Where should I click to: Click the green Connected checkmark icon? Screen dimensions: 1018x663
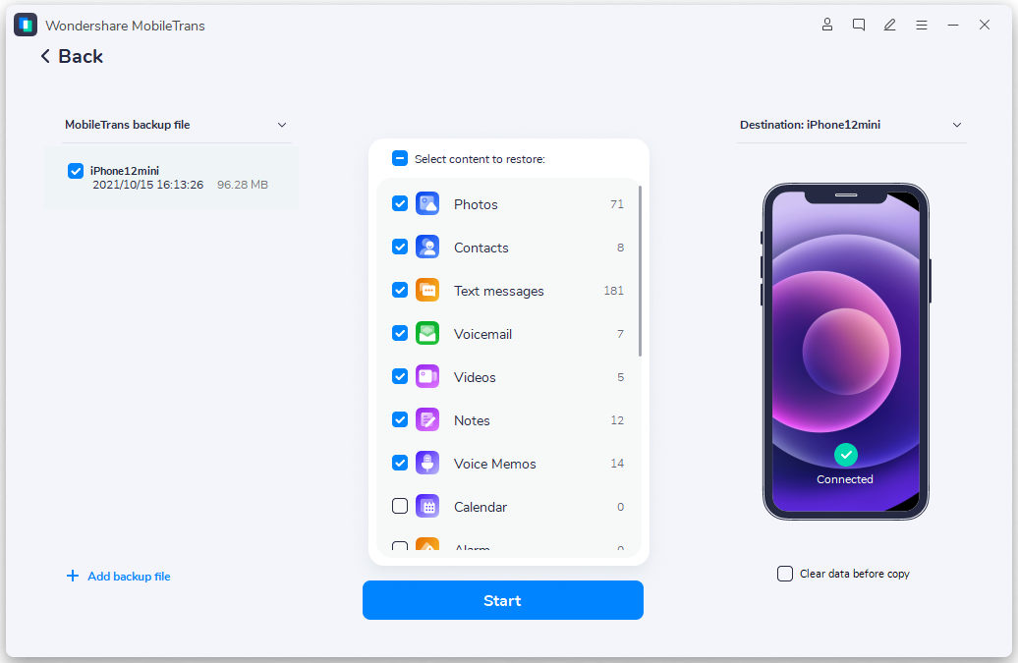coord(845,455)
